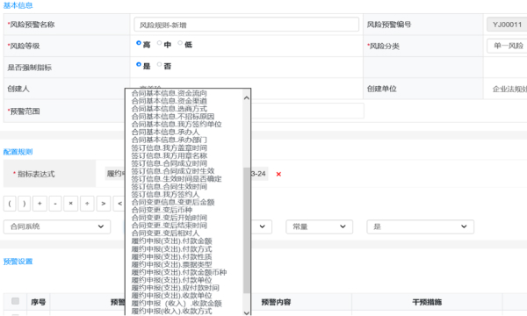Select 合同基本信息.资金渠道 from the list
The image size is (527, 316).
click(x=169, y=101)
